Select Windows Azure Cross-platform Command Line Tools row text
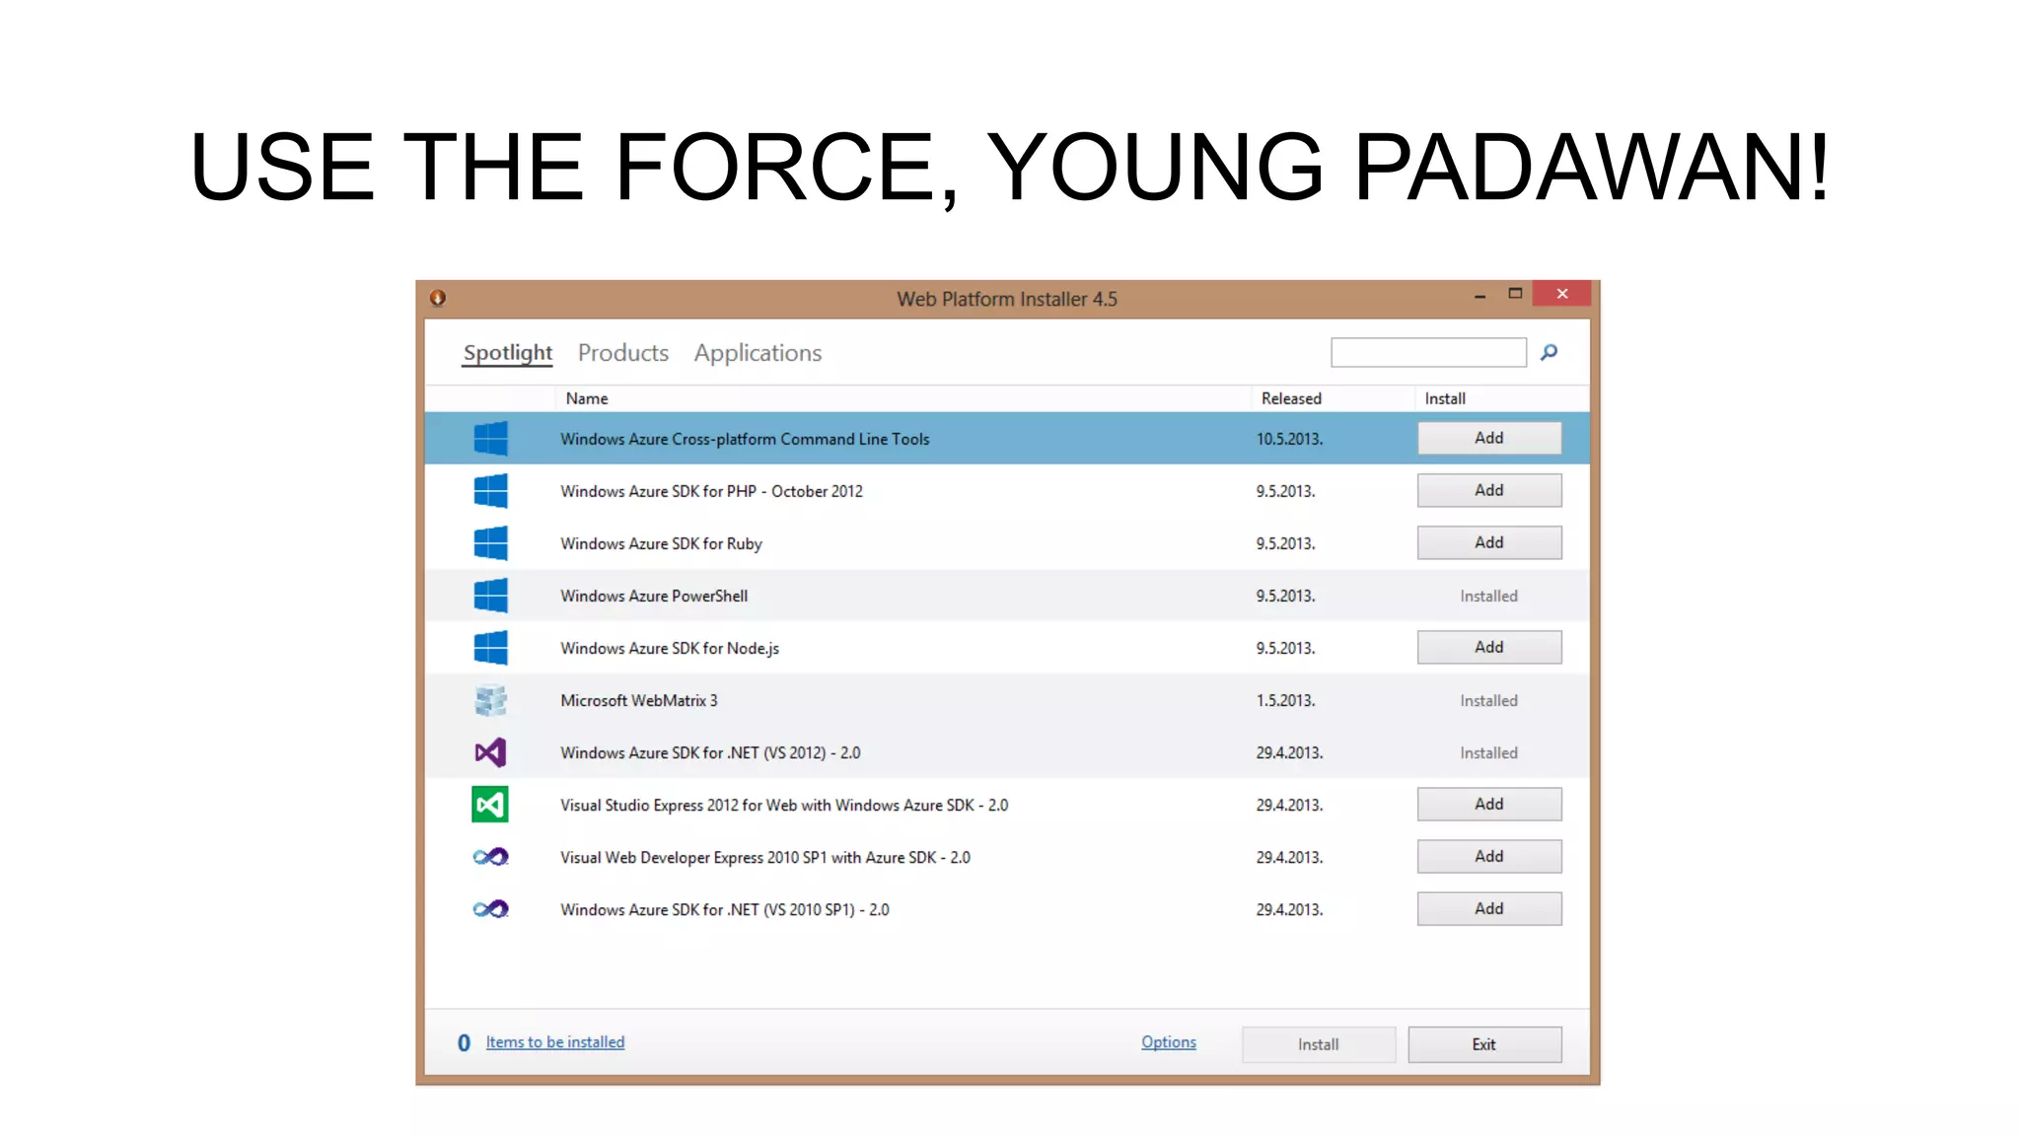The height and width of the screenshot is (1136, 2020). [745, 439]
